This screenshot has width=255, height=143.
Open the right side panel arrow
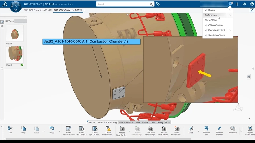(253, 69)
